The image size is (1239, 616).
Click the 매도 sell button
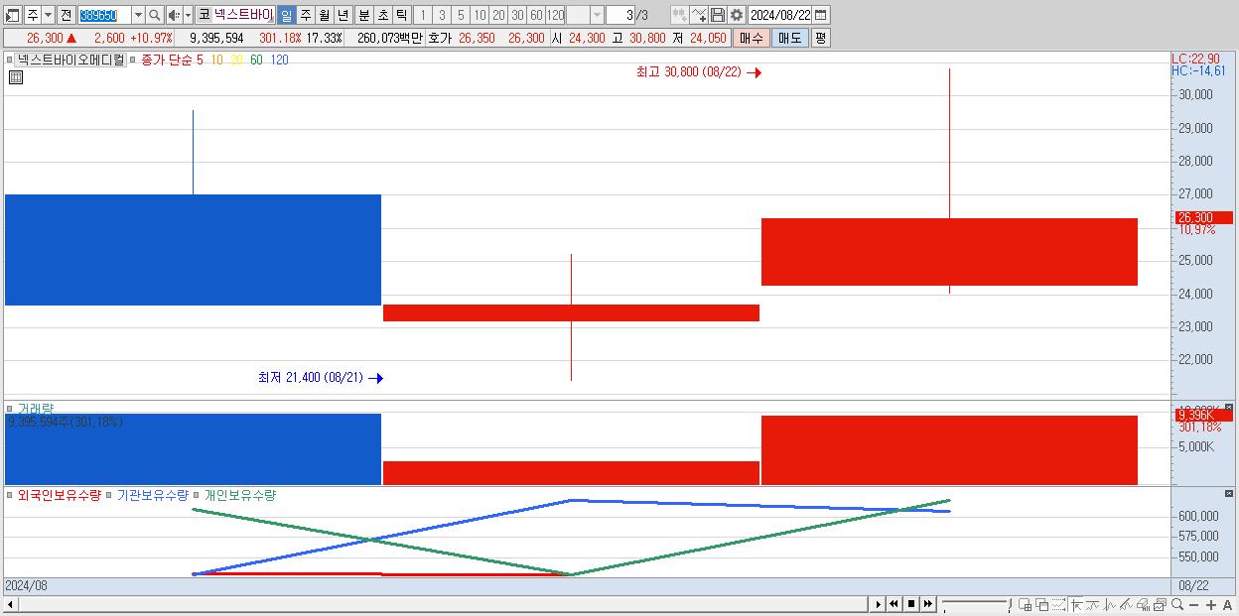tap(789, 38)
